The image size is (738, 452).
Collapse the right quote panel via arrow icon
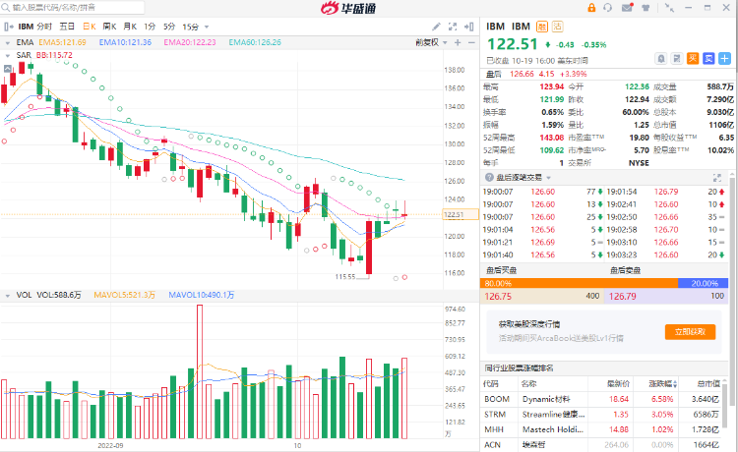tap(468, 27)
